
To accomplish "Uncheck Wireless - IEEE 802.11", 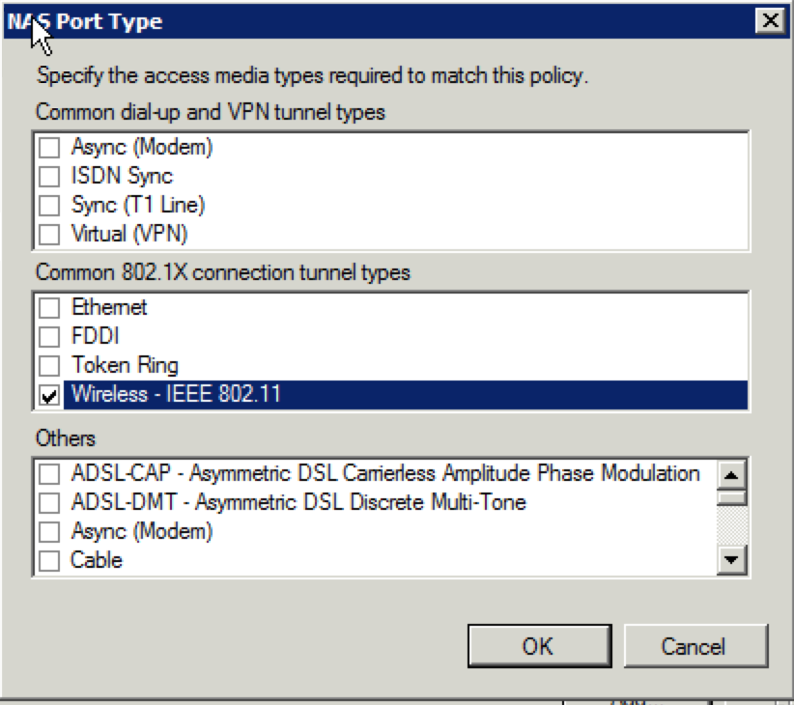I will pos(49,395).
